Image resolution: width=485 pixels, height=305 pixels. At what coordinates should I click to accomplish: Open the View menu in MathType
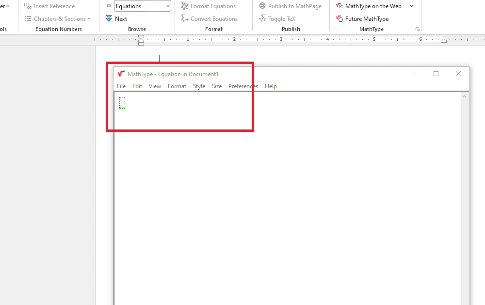coord(155,86)
